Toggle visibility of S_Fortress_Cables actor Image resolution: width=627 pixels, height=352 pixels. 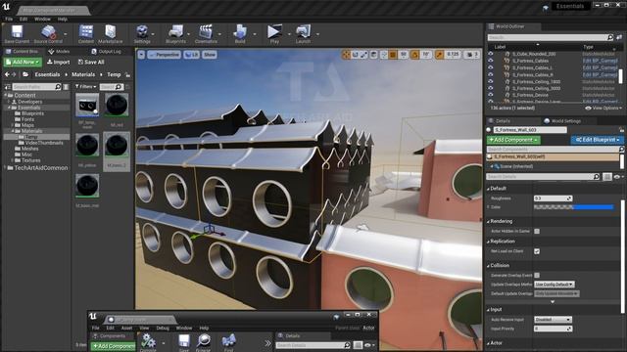pyautogui.click(x=490, y=61)
